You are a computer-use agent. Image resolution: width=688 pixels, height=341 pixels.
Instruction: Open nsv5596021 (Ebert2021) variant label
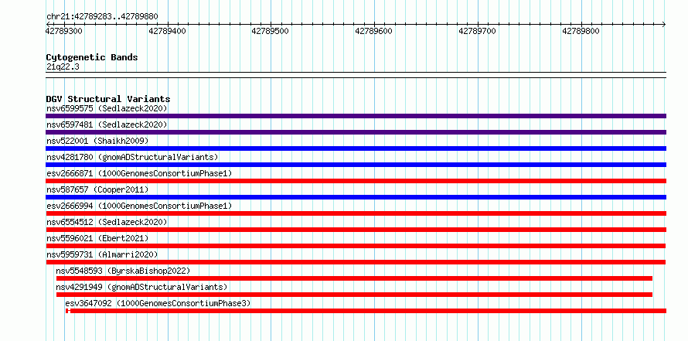tap(97, 238)
